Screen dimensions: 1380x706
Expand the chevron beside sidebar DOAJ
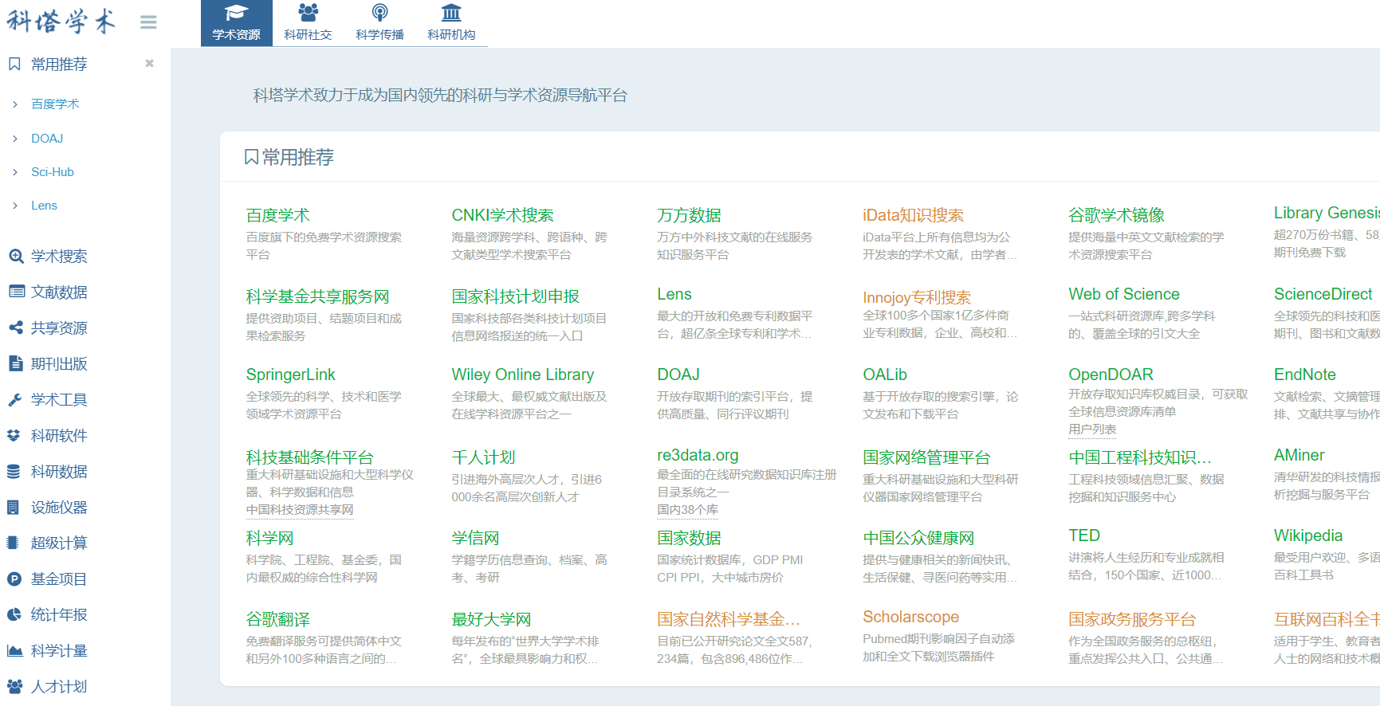click(x=15, y=139)
